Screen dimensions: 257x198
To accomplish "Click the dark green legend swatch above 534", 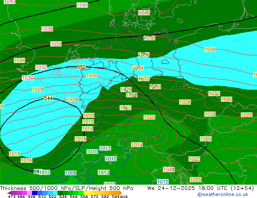I will coord(60,193).
